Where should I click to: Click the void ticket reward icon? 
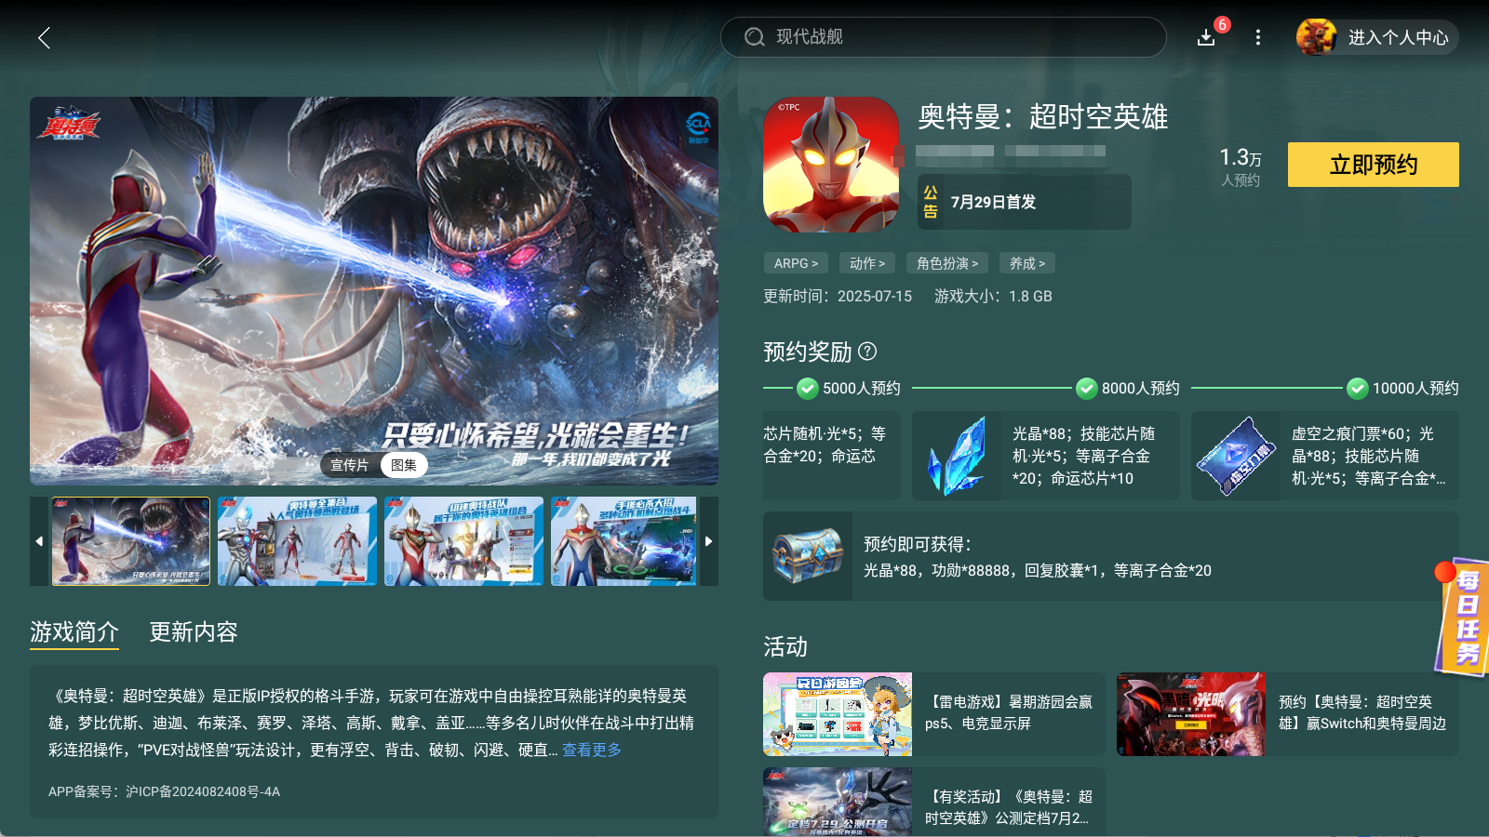[1236, 456]
